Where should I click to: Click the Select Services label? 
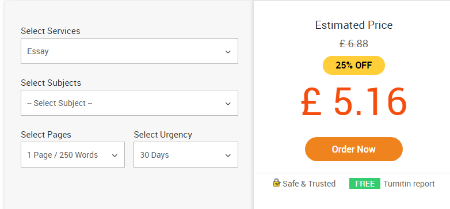[x=51, y=31]
